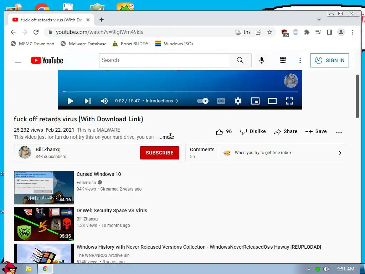365x274 pixels.
Task: Open the YouTube hamburger guide menu
Action: click(x=18, y=60)
